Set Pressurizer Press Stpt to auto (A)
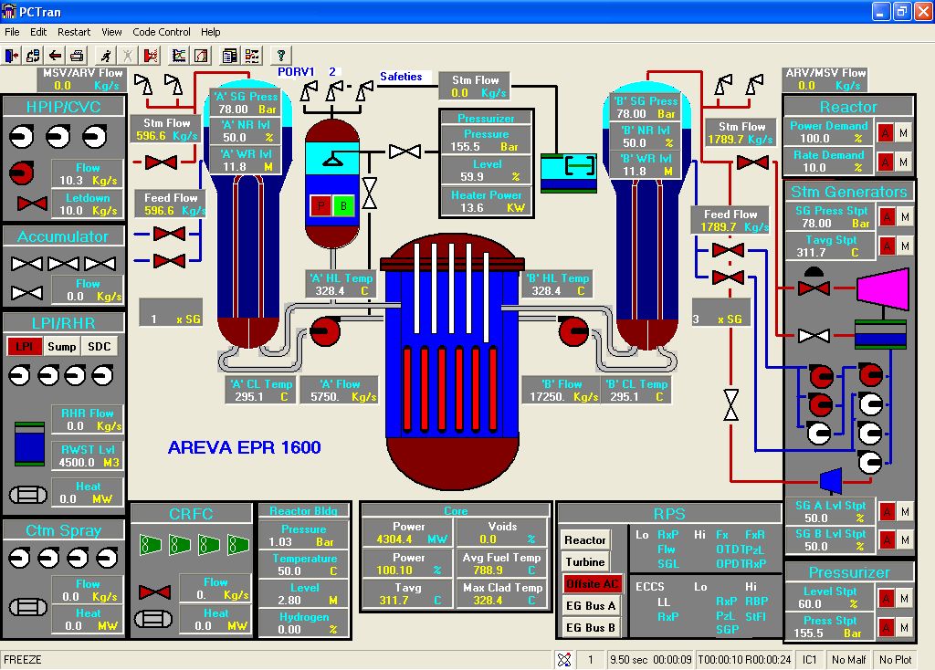Viewport: 935px width, 670px height. [885, 627]
